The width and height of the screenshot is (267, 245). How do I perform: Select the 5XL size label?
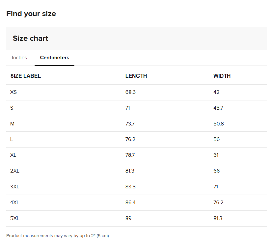[x=15, y=218]
